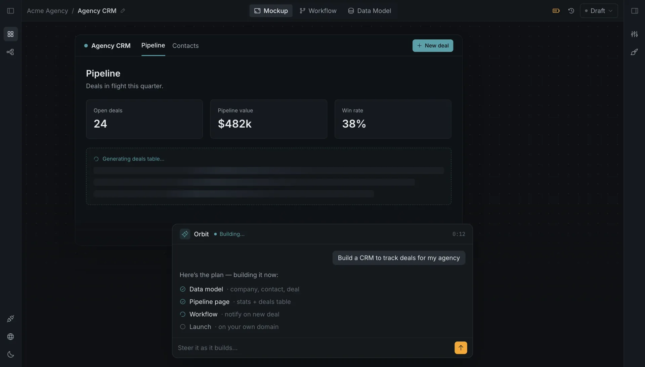645x367 pixels.
Task: Select the paintbrush theme icon
Action: pos(634,52)
